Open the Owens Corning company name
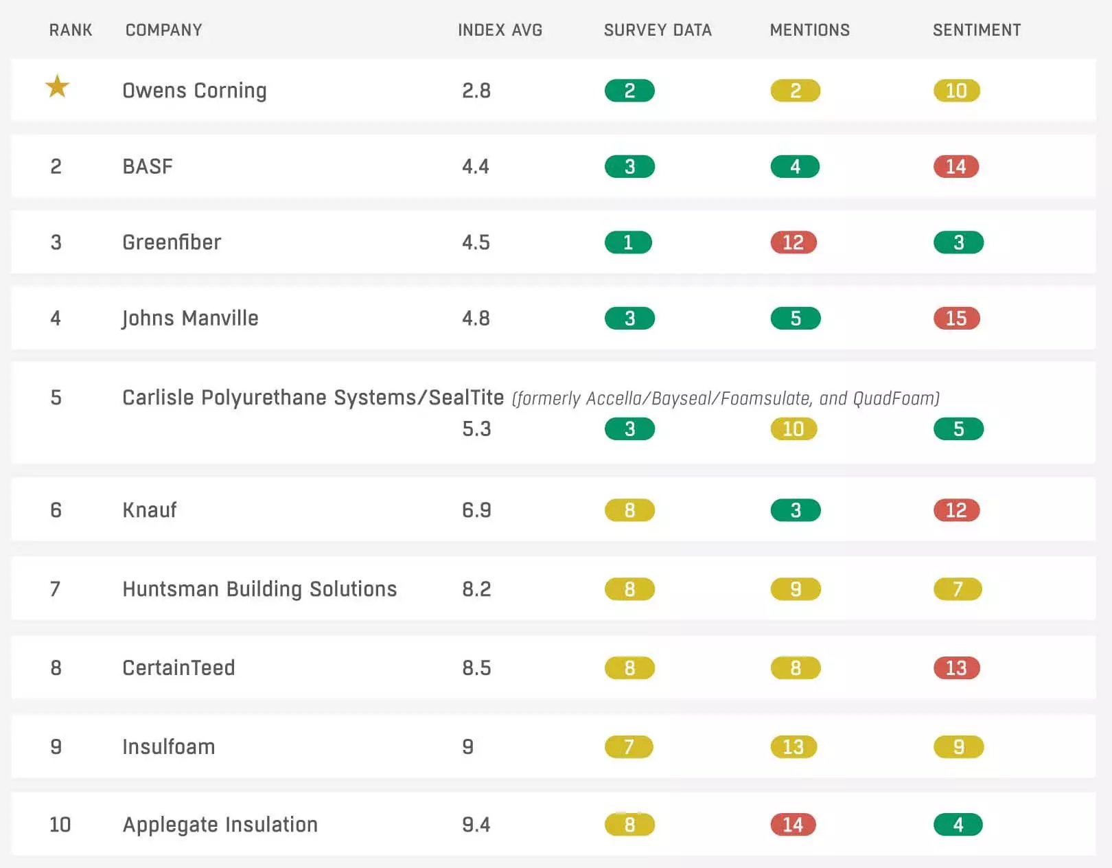 coord(194,91)
